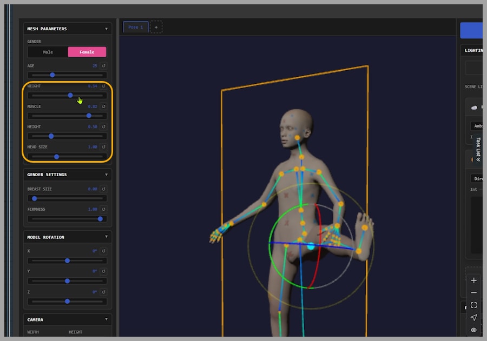Reset the Muscle parameter

tap(103, 106)
